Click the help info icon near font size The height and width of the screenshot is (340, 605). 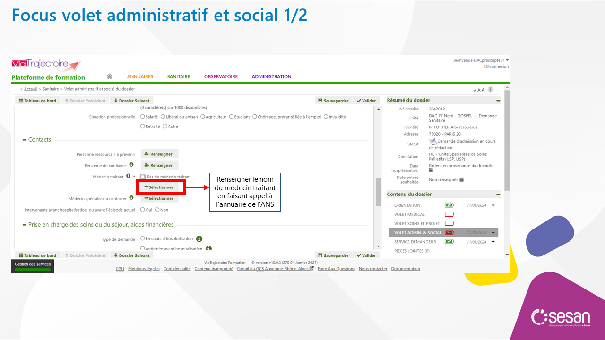491,90
